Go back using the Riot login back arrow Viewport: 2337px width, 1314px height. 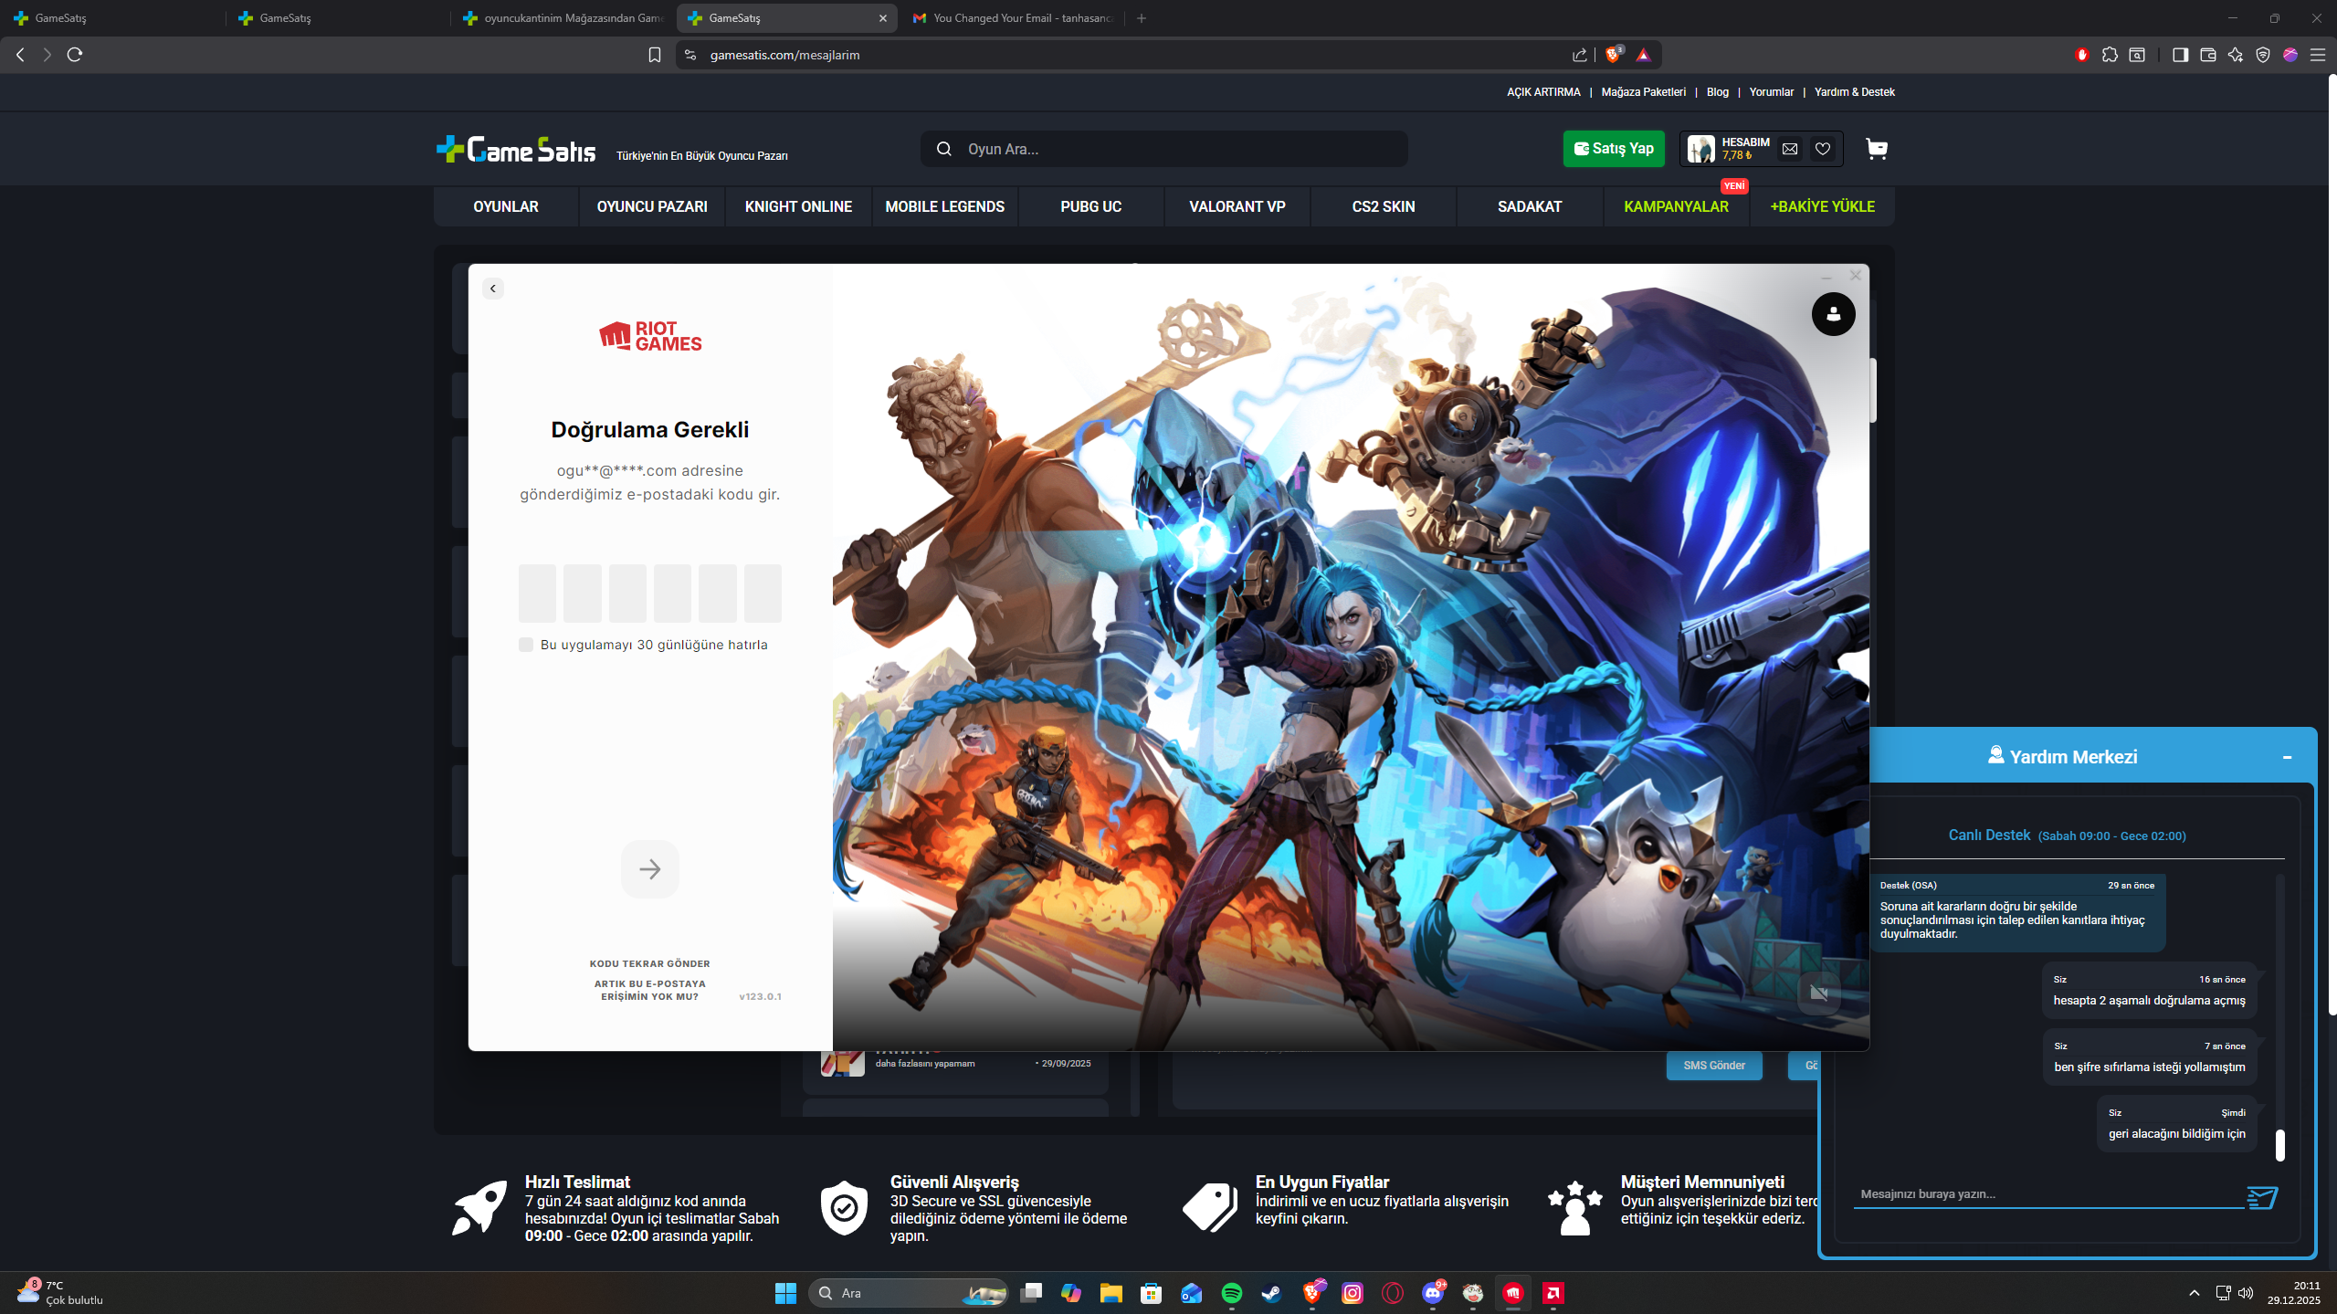493,289
